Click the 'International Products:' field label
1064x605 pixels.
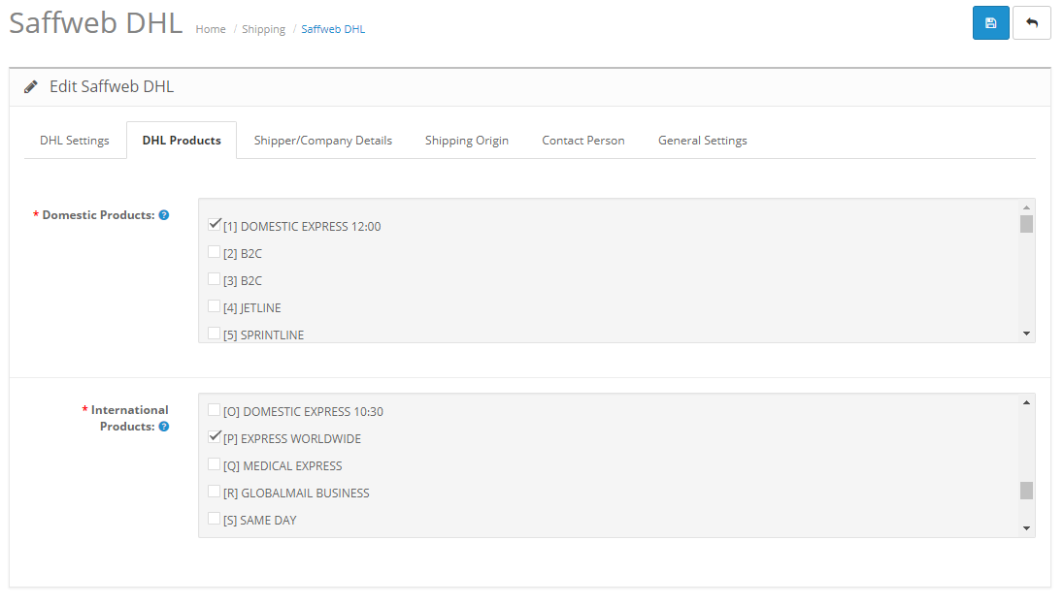point(129,418)
